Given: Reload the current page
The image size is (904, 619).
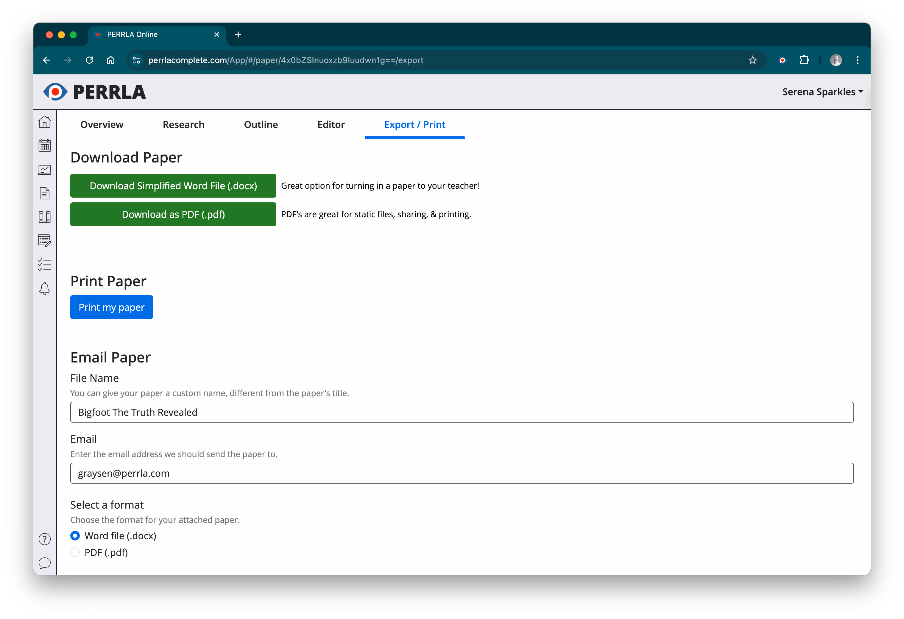Looking at the screenshot, I should pyautogui.click(x=89, y=60).
